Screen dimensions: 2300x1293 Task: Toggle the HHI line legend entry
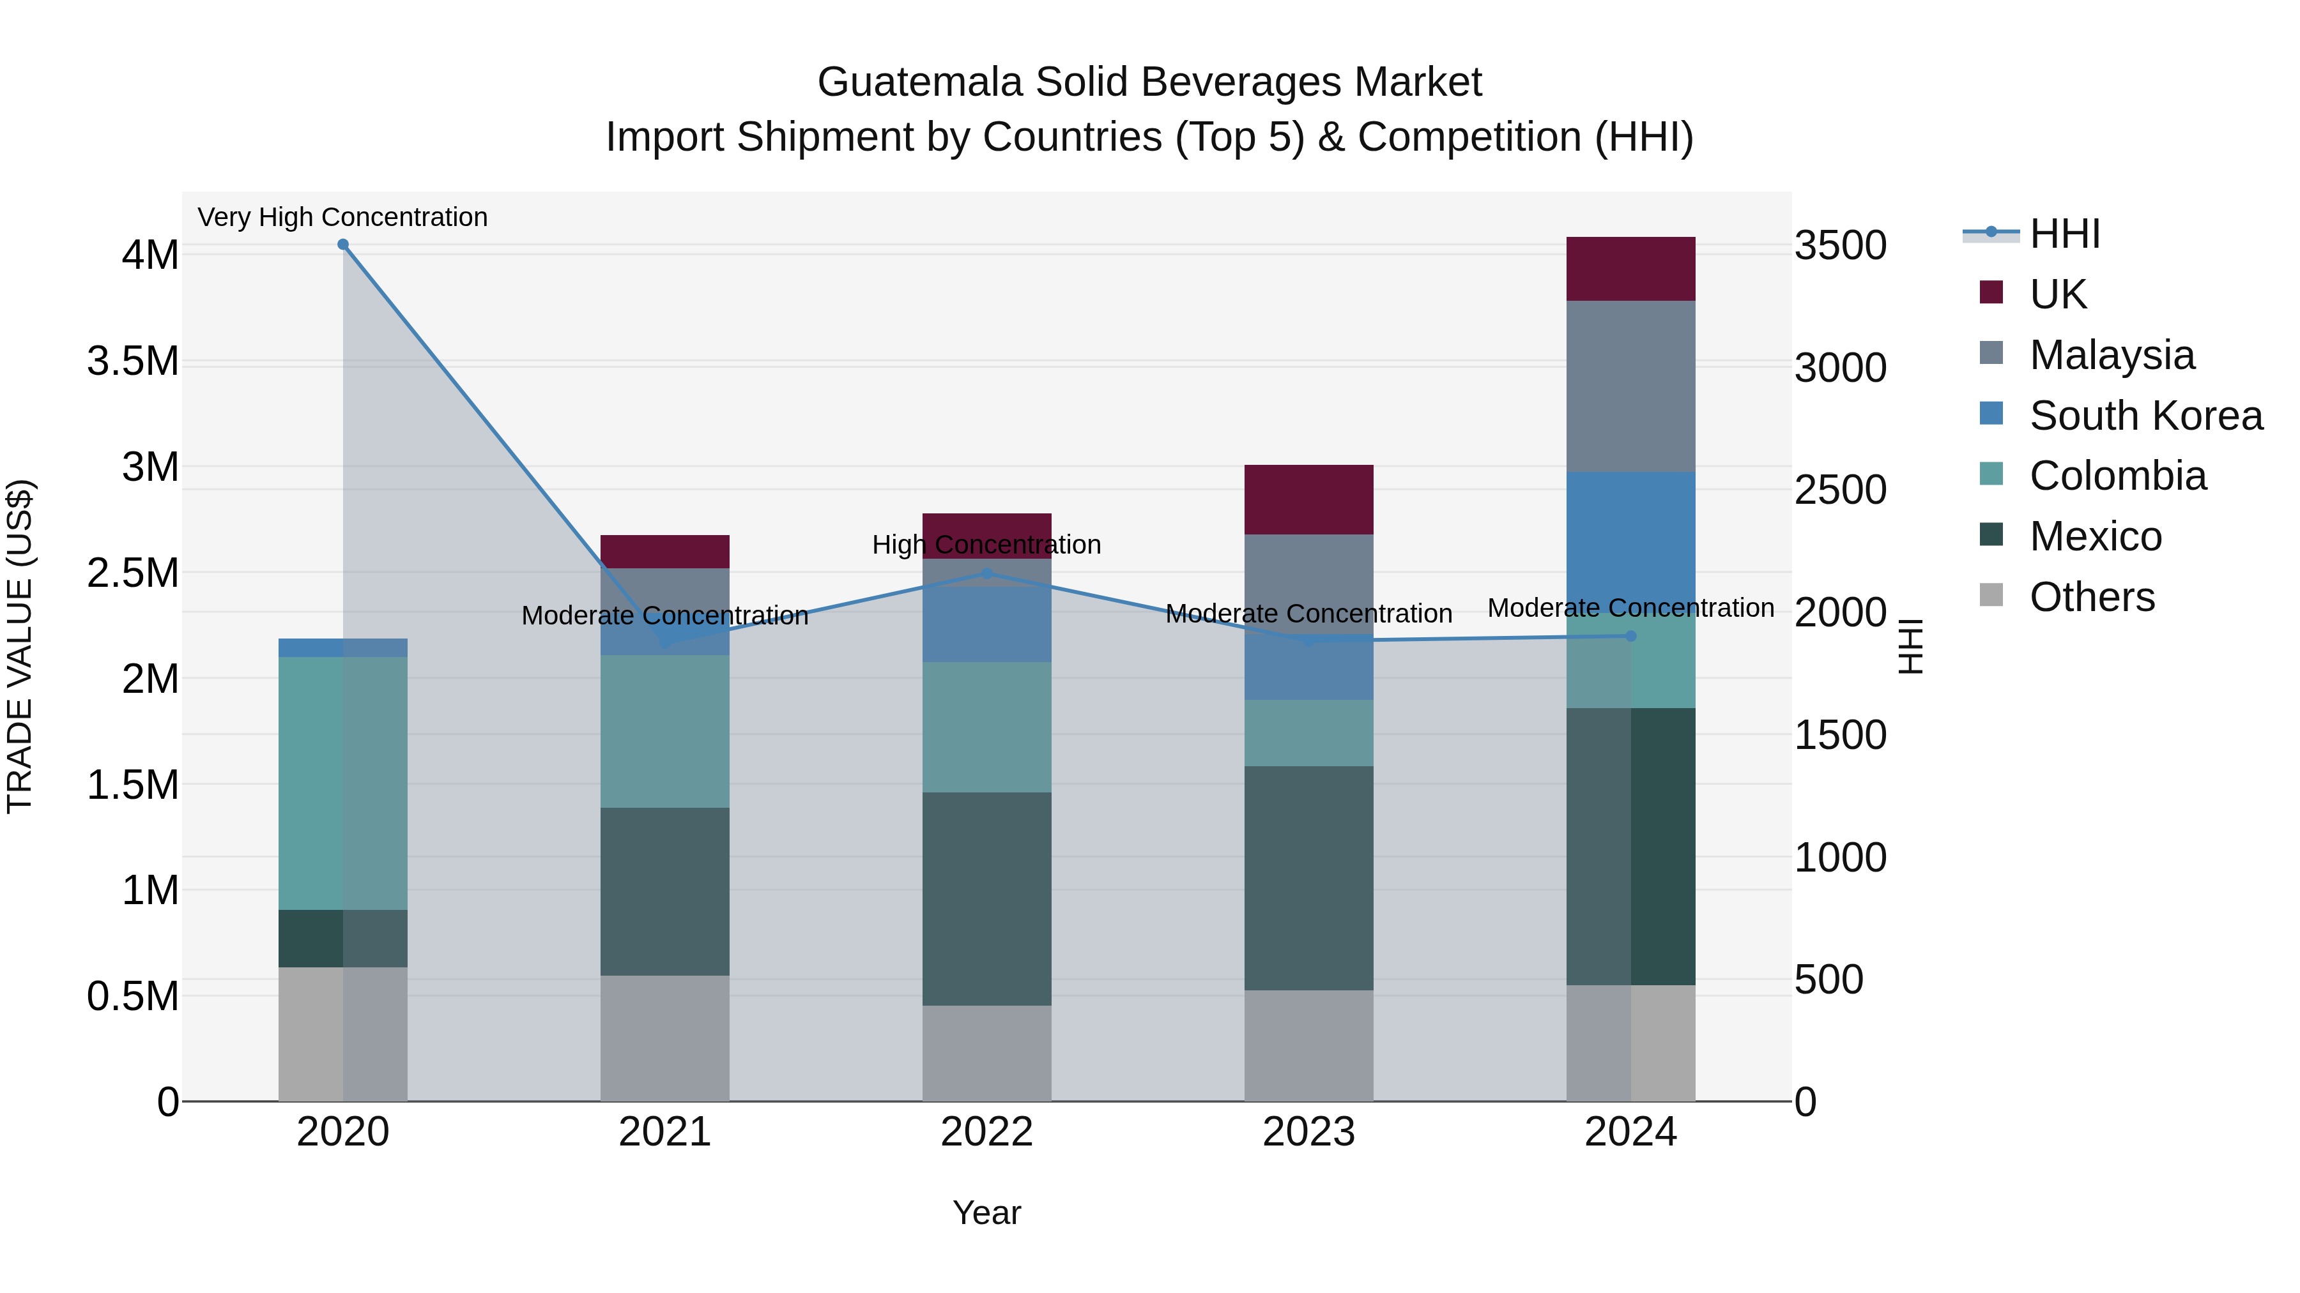click(2031, 234)
